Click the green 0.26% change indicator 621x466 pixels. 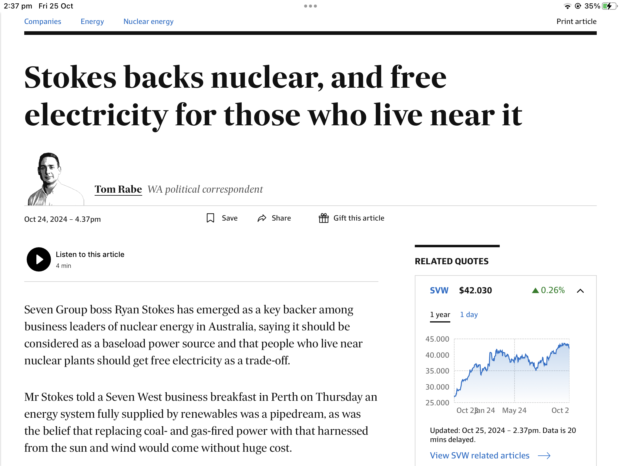548,290
